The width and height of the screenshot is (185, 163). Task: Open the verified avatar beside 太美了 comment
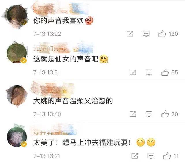pos(17,137)
